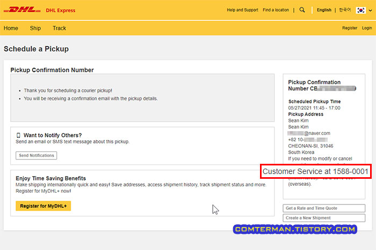Click the DHL Express text
This screenshot has height=250, width=376.
pyautogui.click(x=60, y=11)
